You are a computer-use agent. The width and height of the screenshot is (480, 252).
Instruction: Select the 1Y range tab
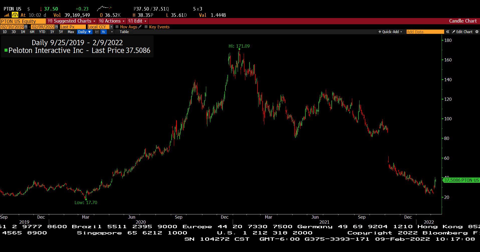(x=52, y=32)
